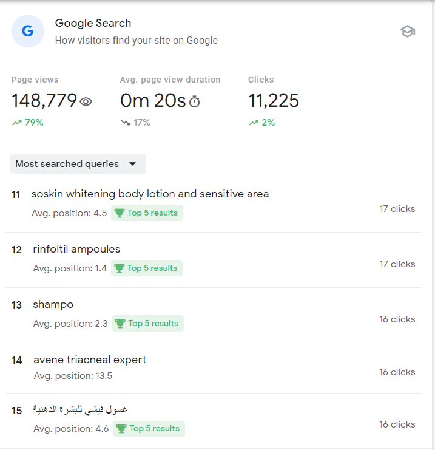Click the green trend arrow under Clicks
Screen dimensions: 435x450
click(x=254, y=123)
